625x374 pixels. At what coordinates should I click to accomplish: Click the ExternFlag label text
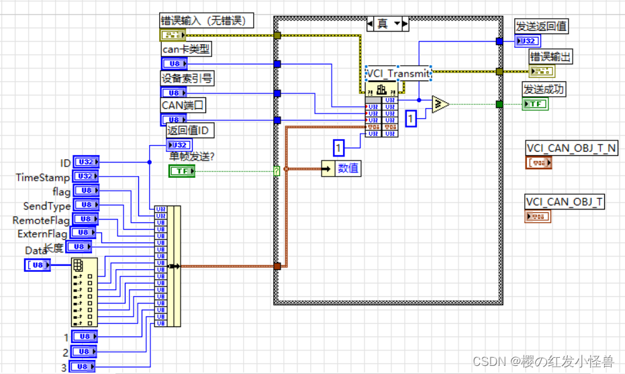(x=42, y=234)
